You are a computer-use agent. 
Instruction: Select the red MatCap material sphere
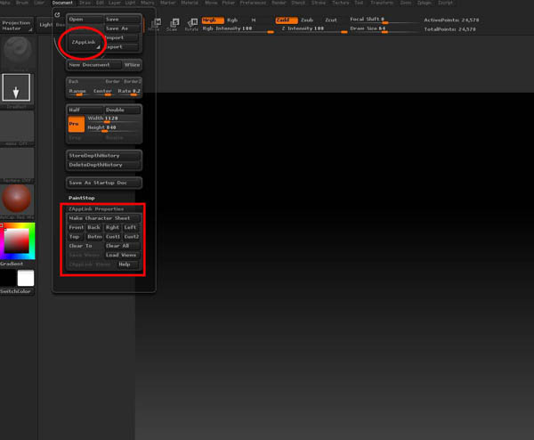[x=17, y=199]
